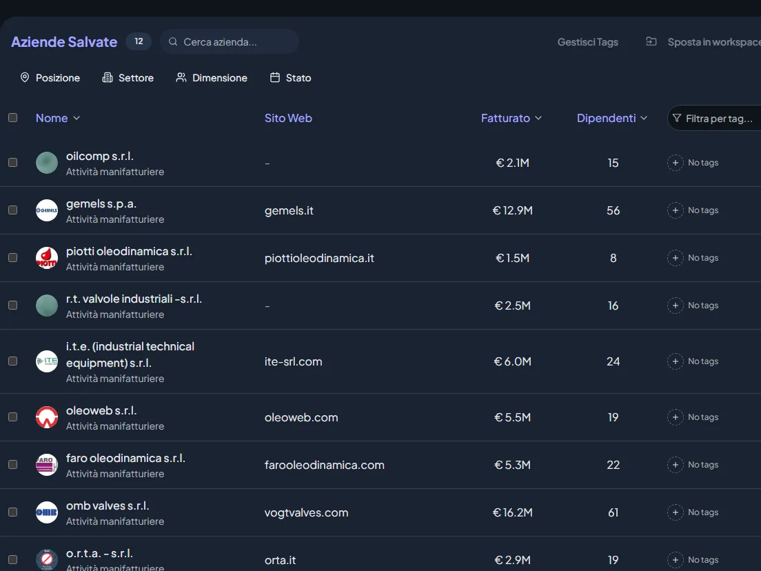Click employee count 56 for gemels
The height and width of the screenshot is (571, 761).
613,210
